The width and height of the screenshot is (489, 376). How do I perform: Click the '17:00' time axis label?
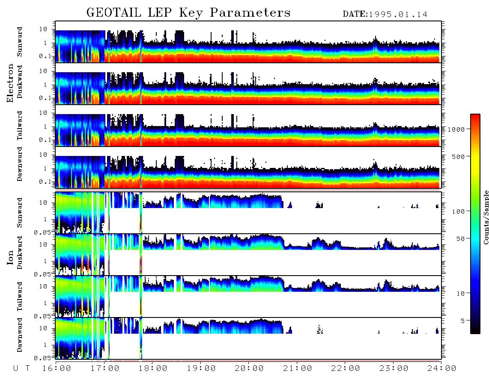pyautogui.click(x=105, y=368)
